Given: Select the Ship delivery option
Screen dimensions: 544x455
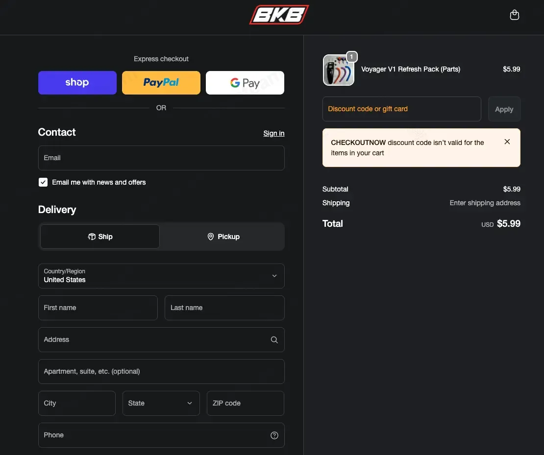Looking at the screenshot, I should pos(100,237).
